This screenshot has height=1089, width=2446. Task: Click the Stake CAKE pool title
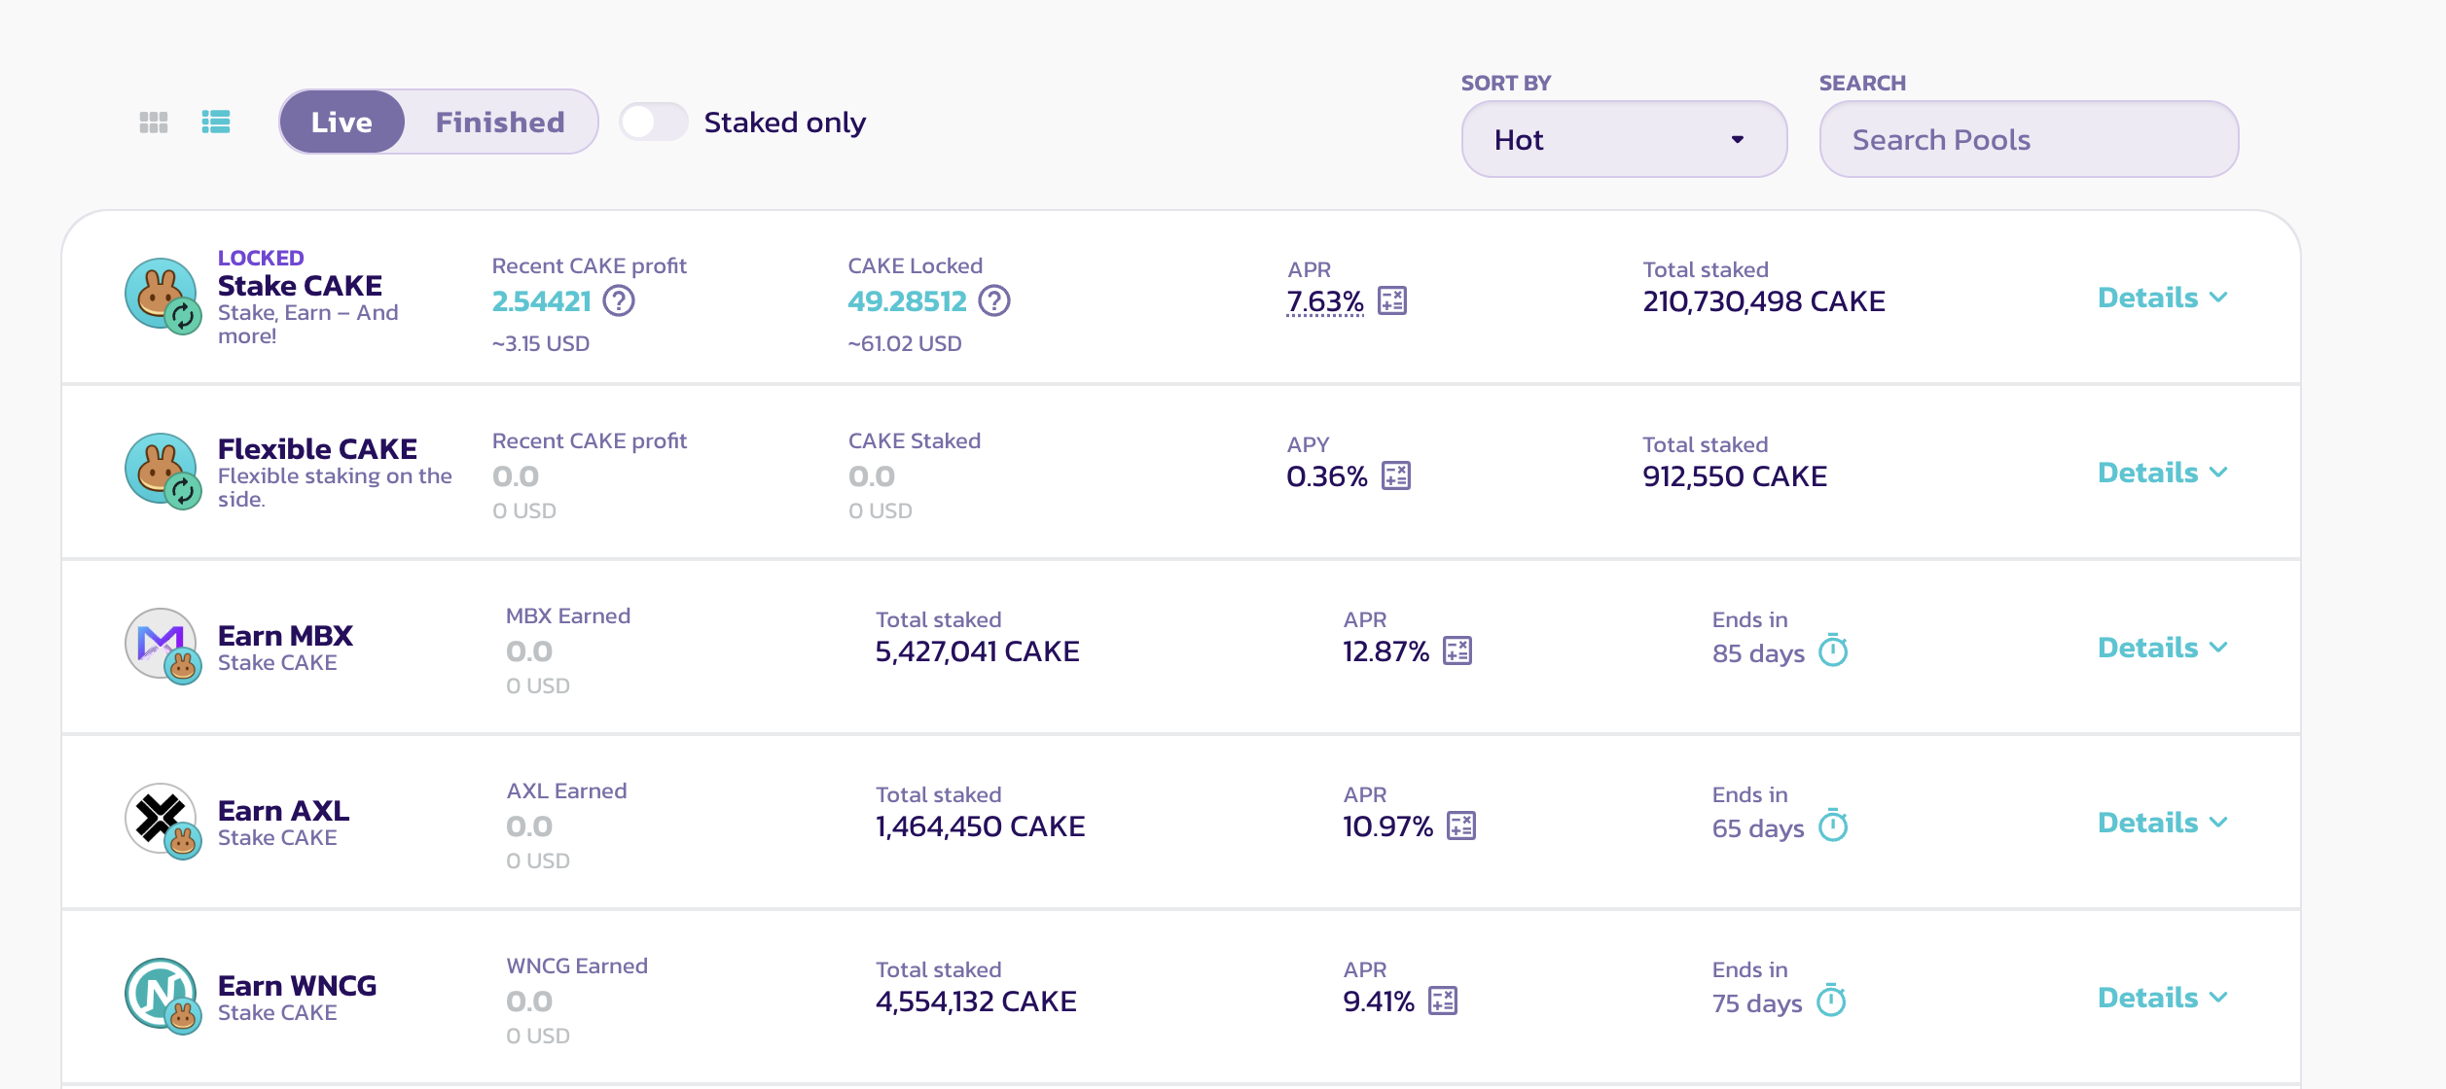point(300,286)
